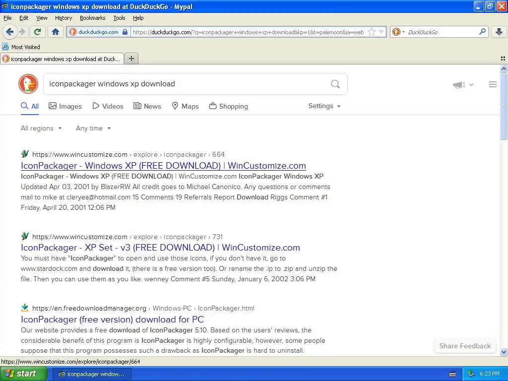The image size is (508, 381).
Task: Select the All results tab
Action: [30, 106]
